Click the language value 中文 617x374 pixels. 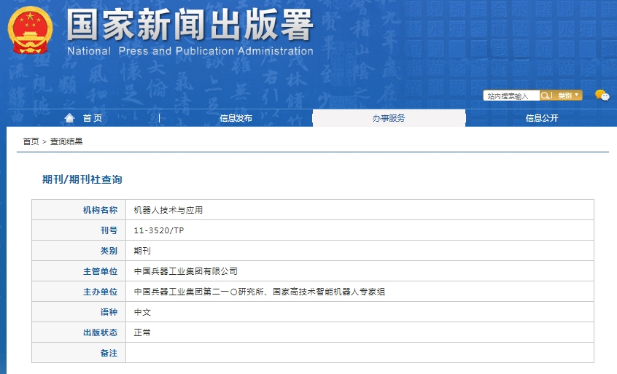click(x=142, y=312)
